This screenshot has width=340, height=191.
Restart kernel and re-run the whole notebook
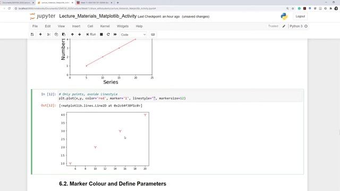click(x=115, y=34)
